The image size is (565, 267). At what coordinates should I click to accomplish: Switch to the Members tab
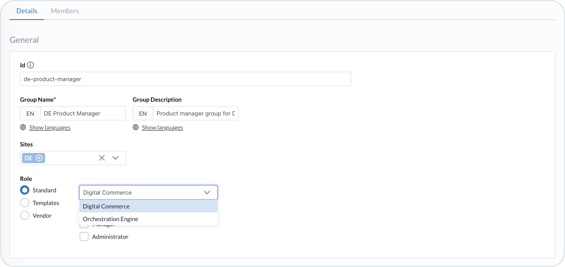click(x=65, y=11)
